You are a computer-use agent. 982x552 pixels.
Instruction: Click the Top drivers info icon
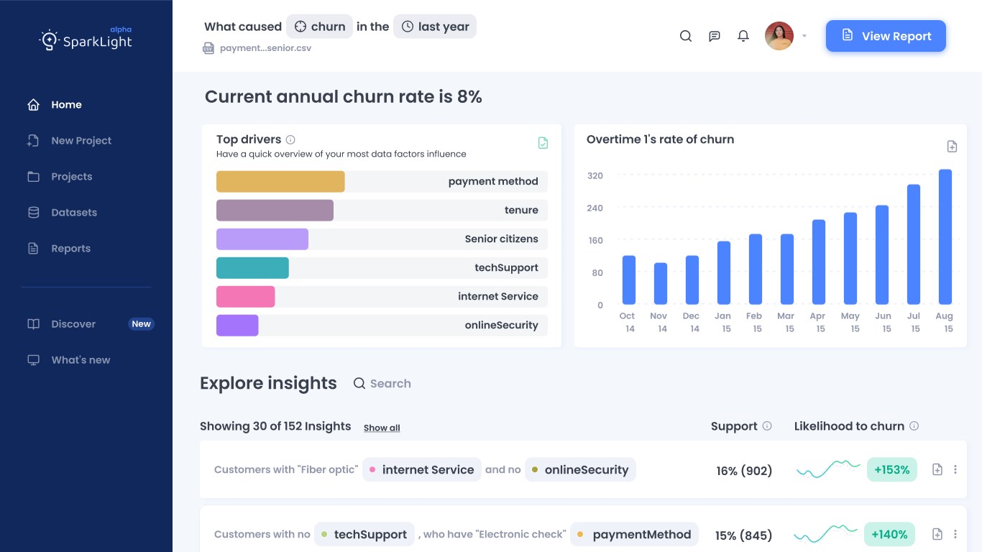(290, 139)
